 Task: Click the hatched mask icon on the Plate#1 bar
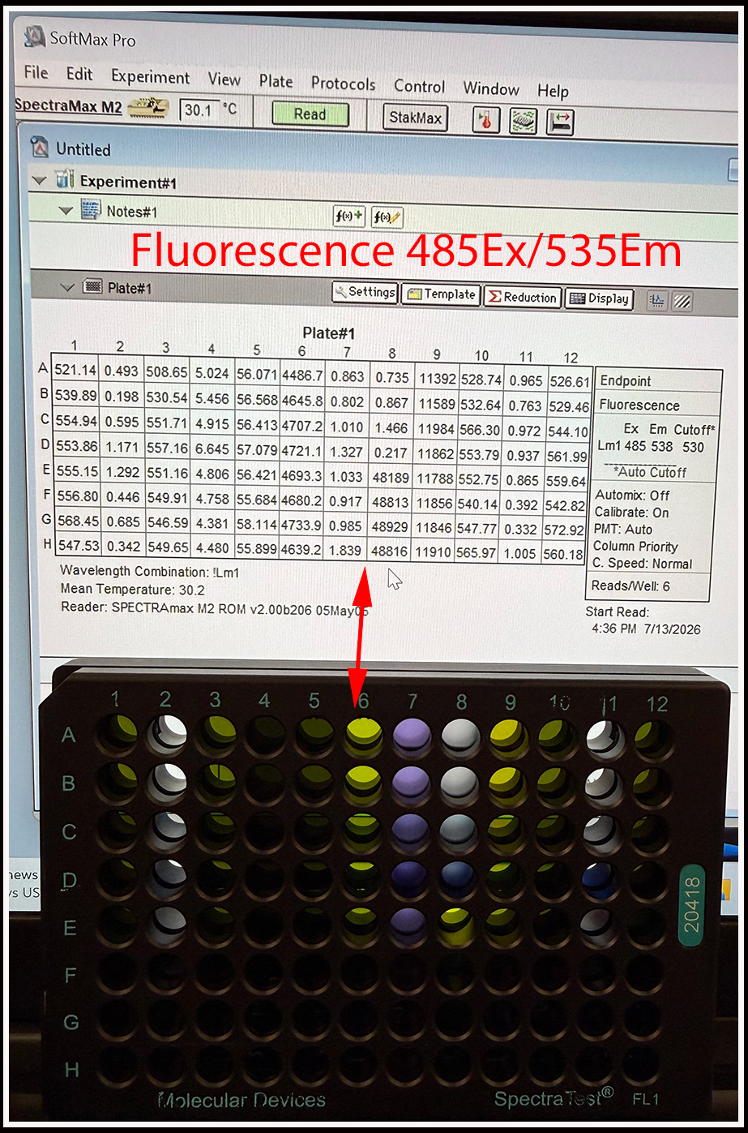682,301
